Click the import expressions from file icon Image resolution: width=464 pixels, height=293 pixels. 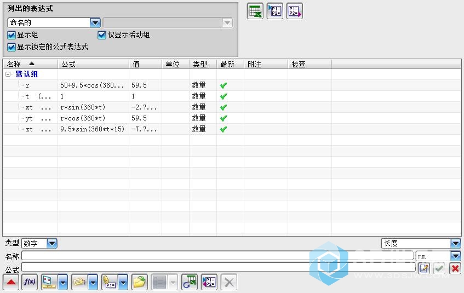pyautogui.click(x=275, y=12)
